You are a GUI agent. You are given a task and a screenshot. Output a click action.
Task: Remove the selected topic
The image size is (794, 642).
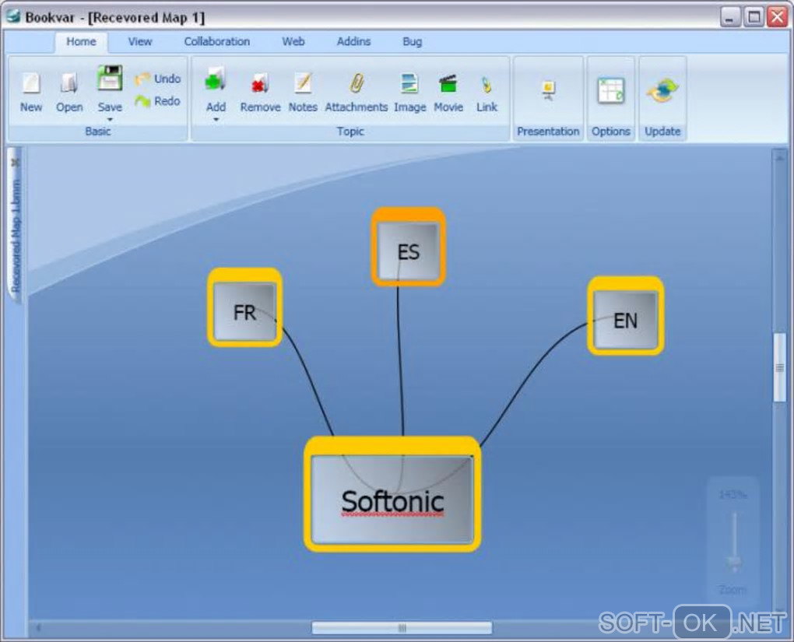coord(260,93)
